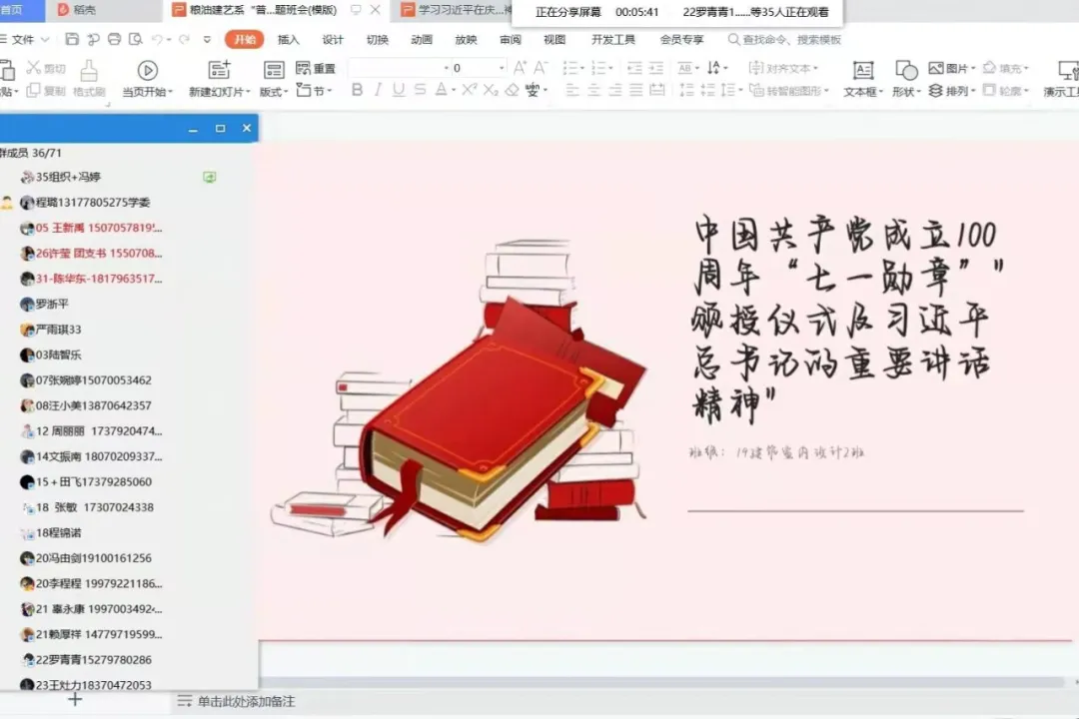
Task: Click the 新建幻灯片 new slide icon
Action: (219, 71)
